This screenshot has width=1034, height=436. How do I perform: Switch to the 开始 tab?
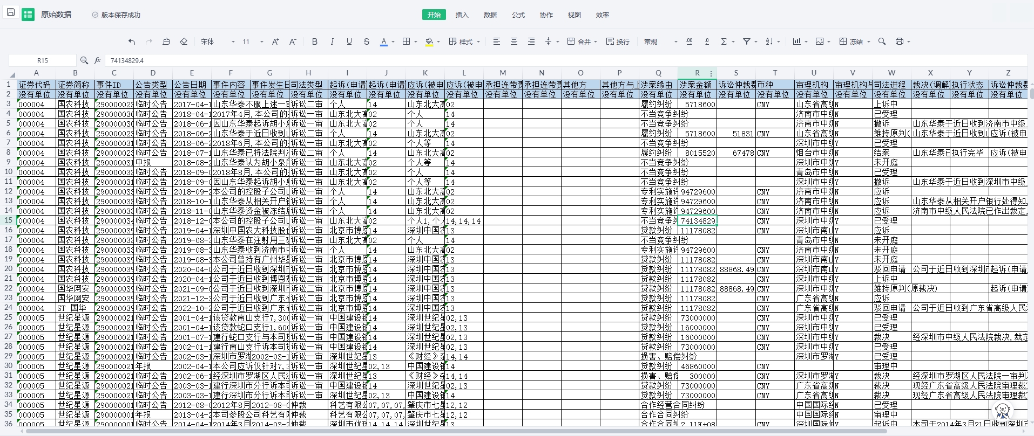click(x=434, y=15)
